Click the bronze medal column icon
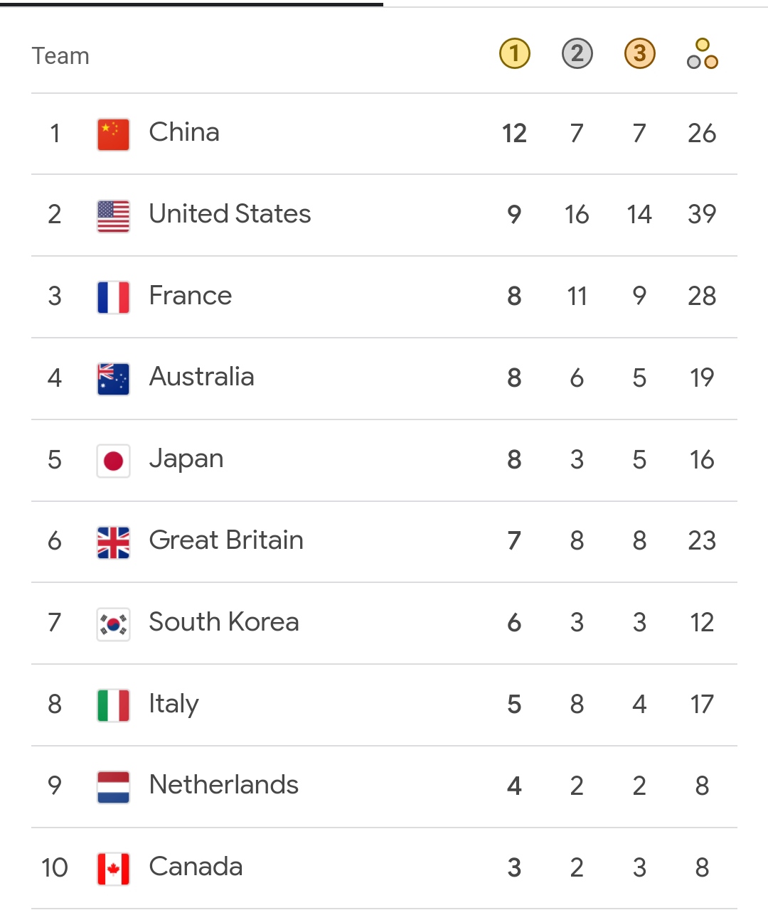768x915 pixels. (639, 53)
